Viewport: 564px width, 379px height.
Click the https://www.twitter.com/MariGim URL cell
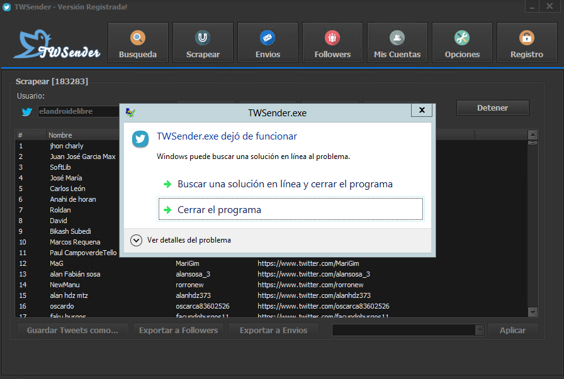click(x=308, y=263)
